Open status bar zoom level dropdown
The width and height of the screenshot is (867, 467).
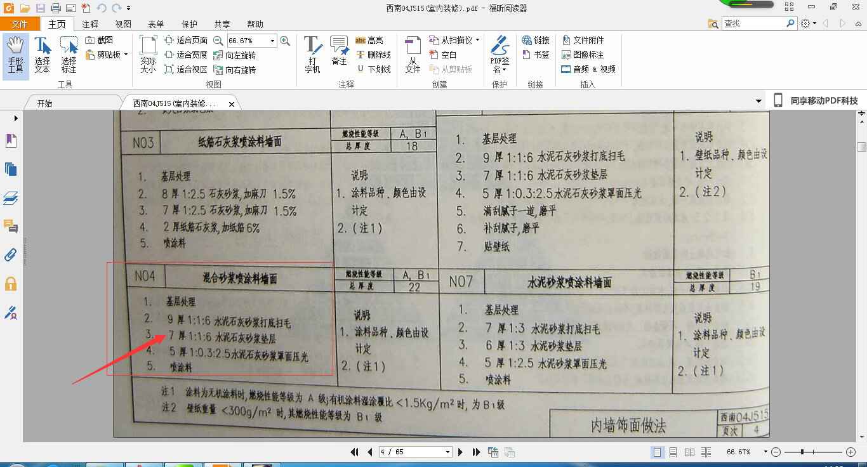click(765, 452)
